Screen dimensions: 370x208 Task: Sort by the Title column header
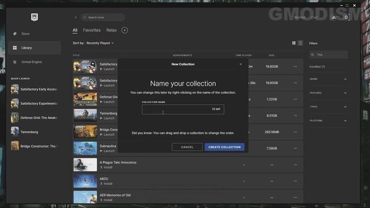[76, 55]
